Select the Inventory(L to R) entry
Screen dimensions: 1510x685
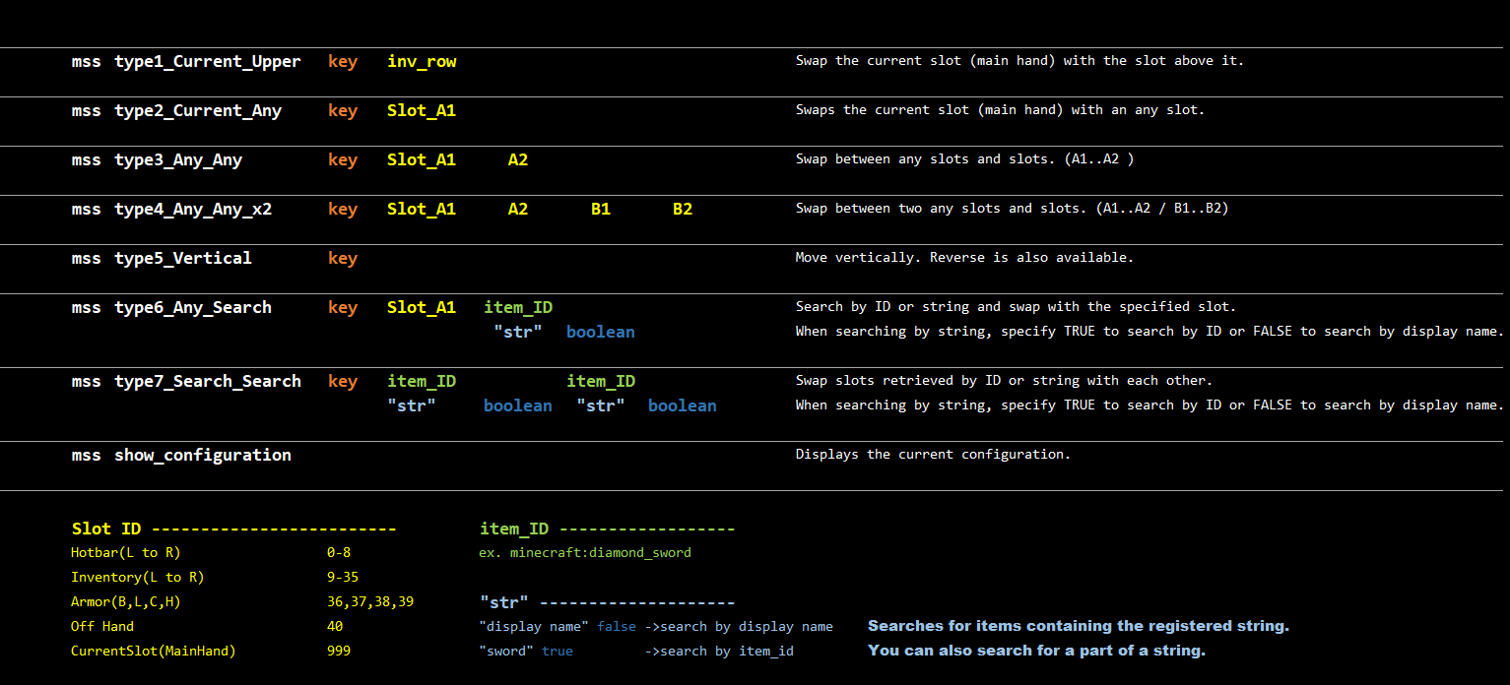pos(138,577)
